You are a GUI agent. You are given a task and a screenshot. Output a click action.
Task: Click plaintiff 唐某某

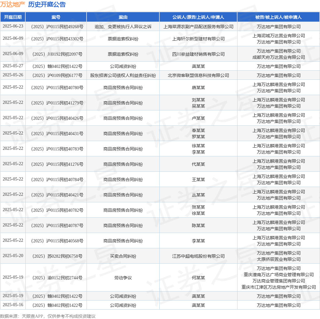[198, 88]
